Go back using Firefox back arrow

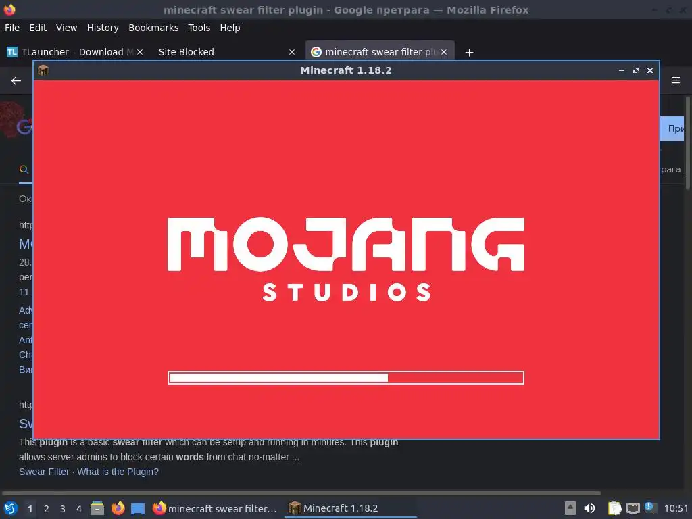coord(16,81)
